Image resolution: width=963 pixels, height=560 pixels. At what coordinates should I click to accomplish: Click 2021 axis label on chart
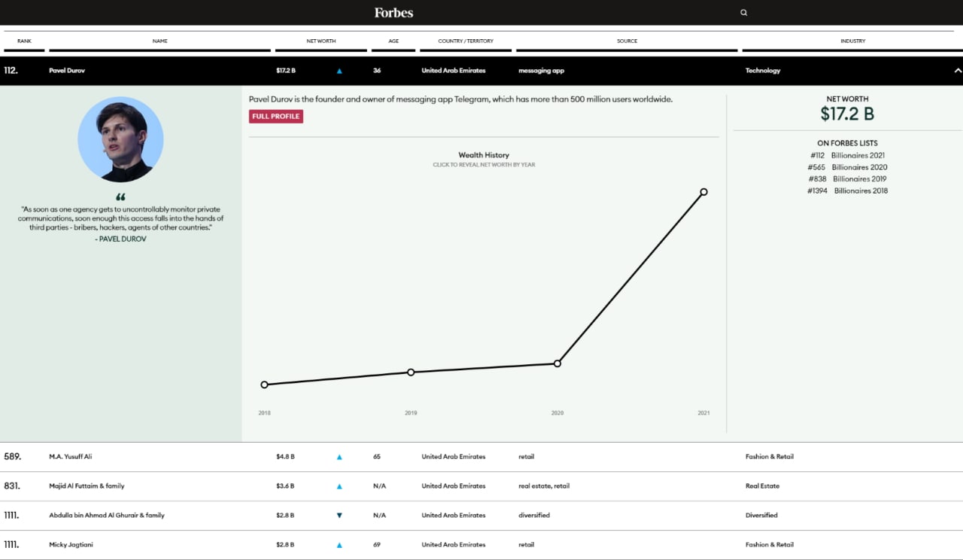pyautogui.click(x=703, y=413)
